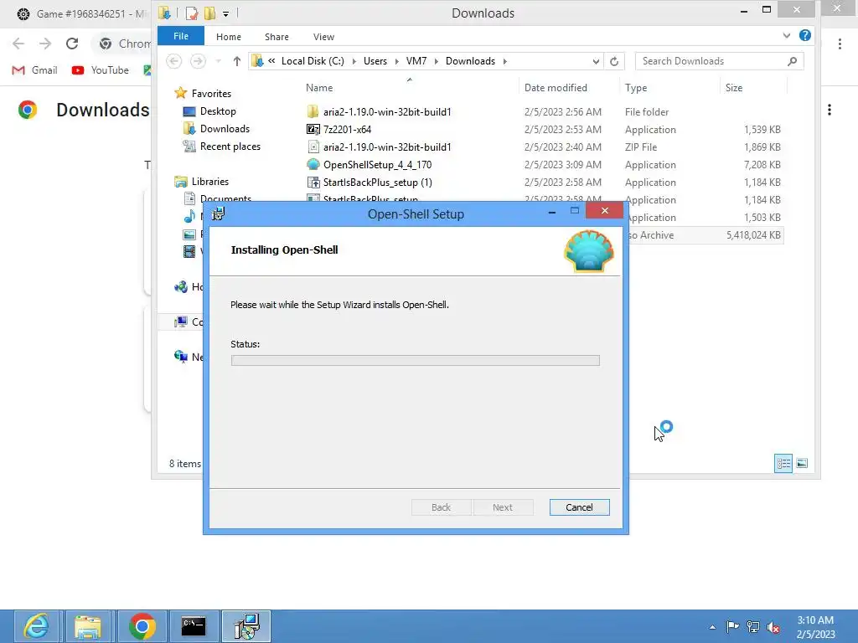Viewport: 858px width, 643px height.
Task: Go up one folder level arrow
Action: click(x=236, y=61)
